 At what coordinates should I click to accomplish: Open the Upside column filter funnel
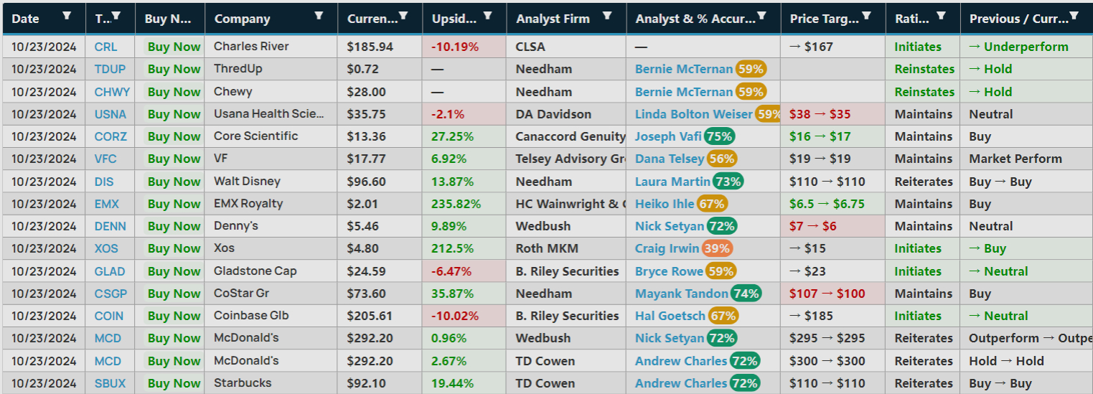click(488, 16)
